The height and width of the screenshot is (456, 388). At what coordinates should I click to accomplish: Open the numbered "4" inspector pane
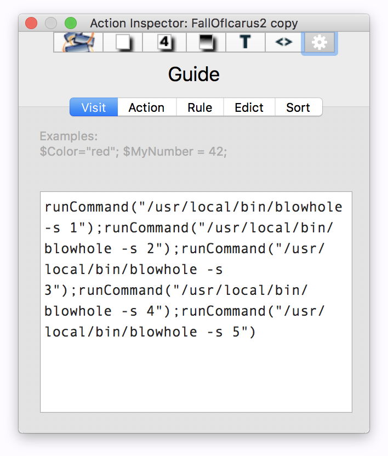[164, 42]
